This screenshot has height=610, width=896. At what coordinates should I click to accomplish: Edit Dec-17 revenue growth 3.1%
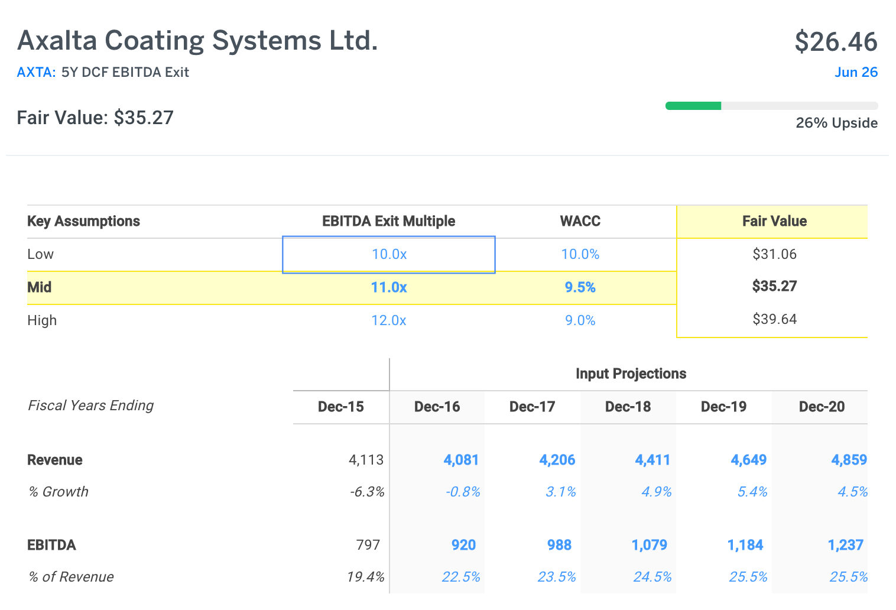(561, 492)
